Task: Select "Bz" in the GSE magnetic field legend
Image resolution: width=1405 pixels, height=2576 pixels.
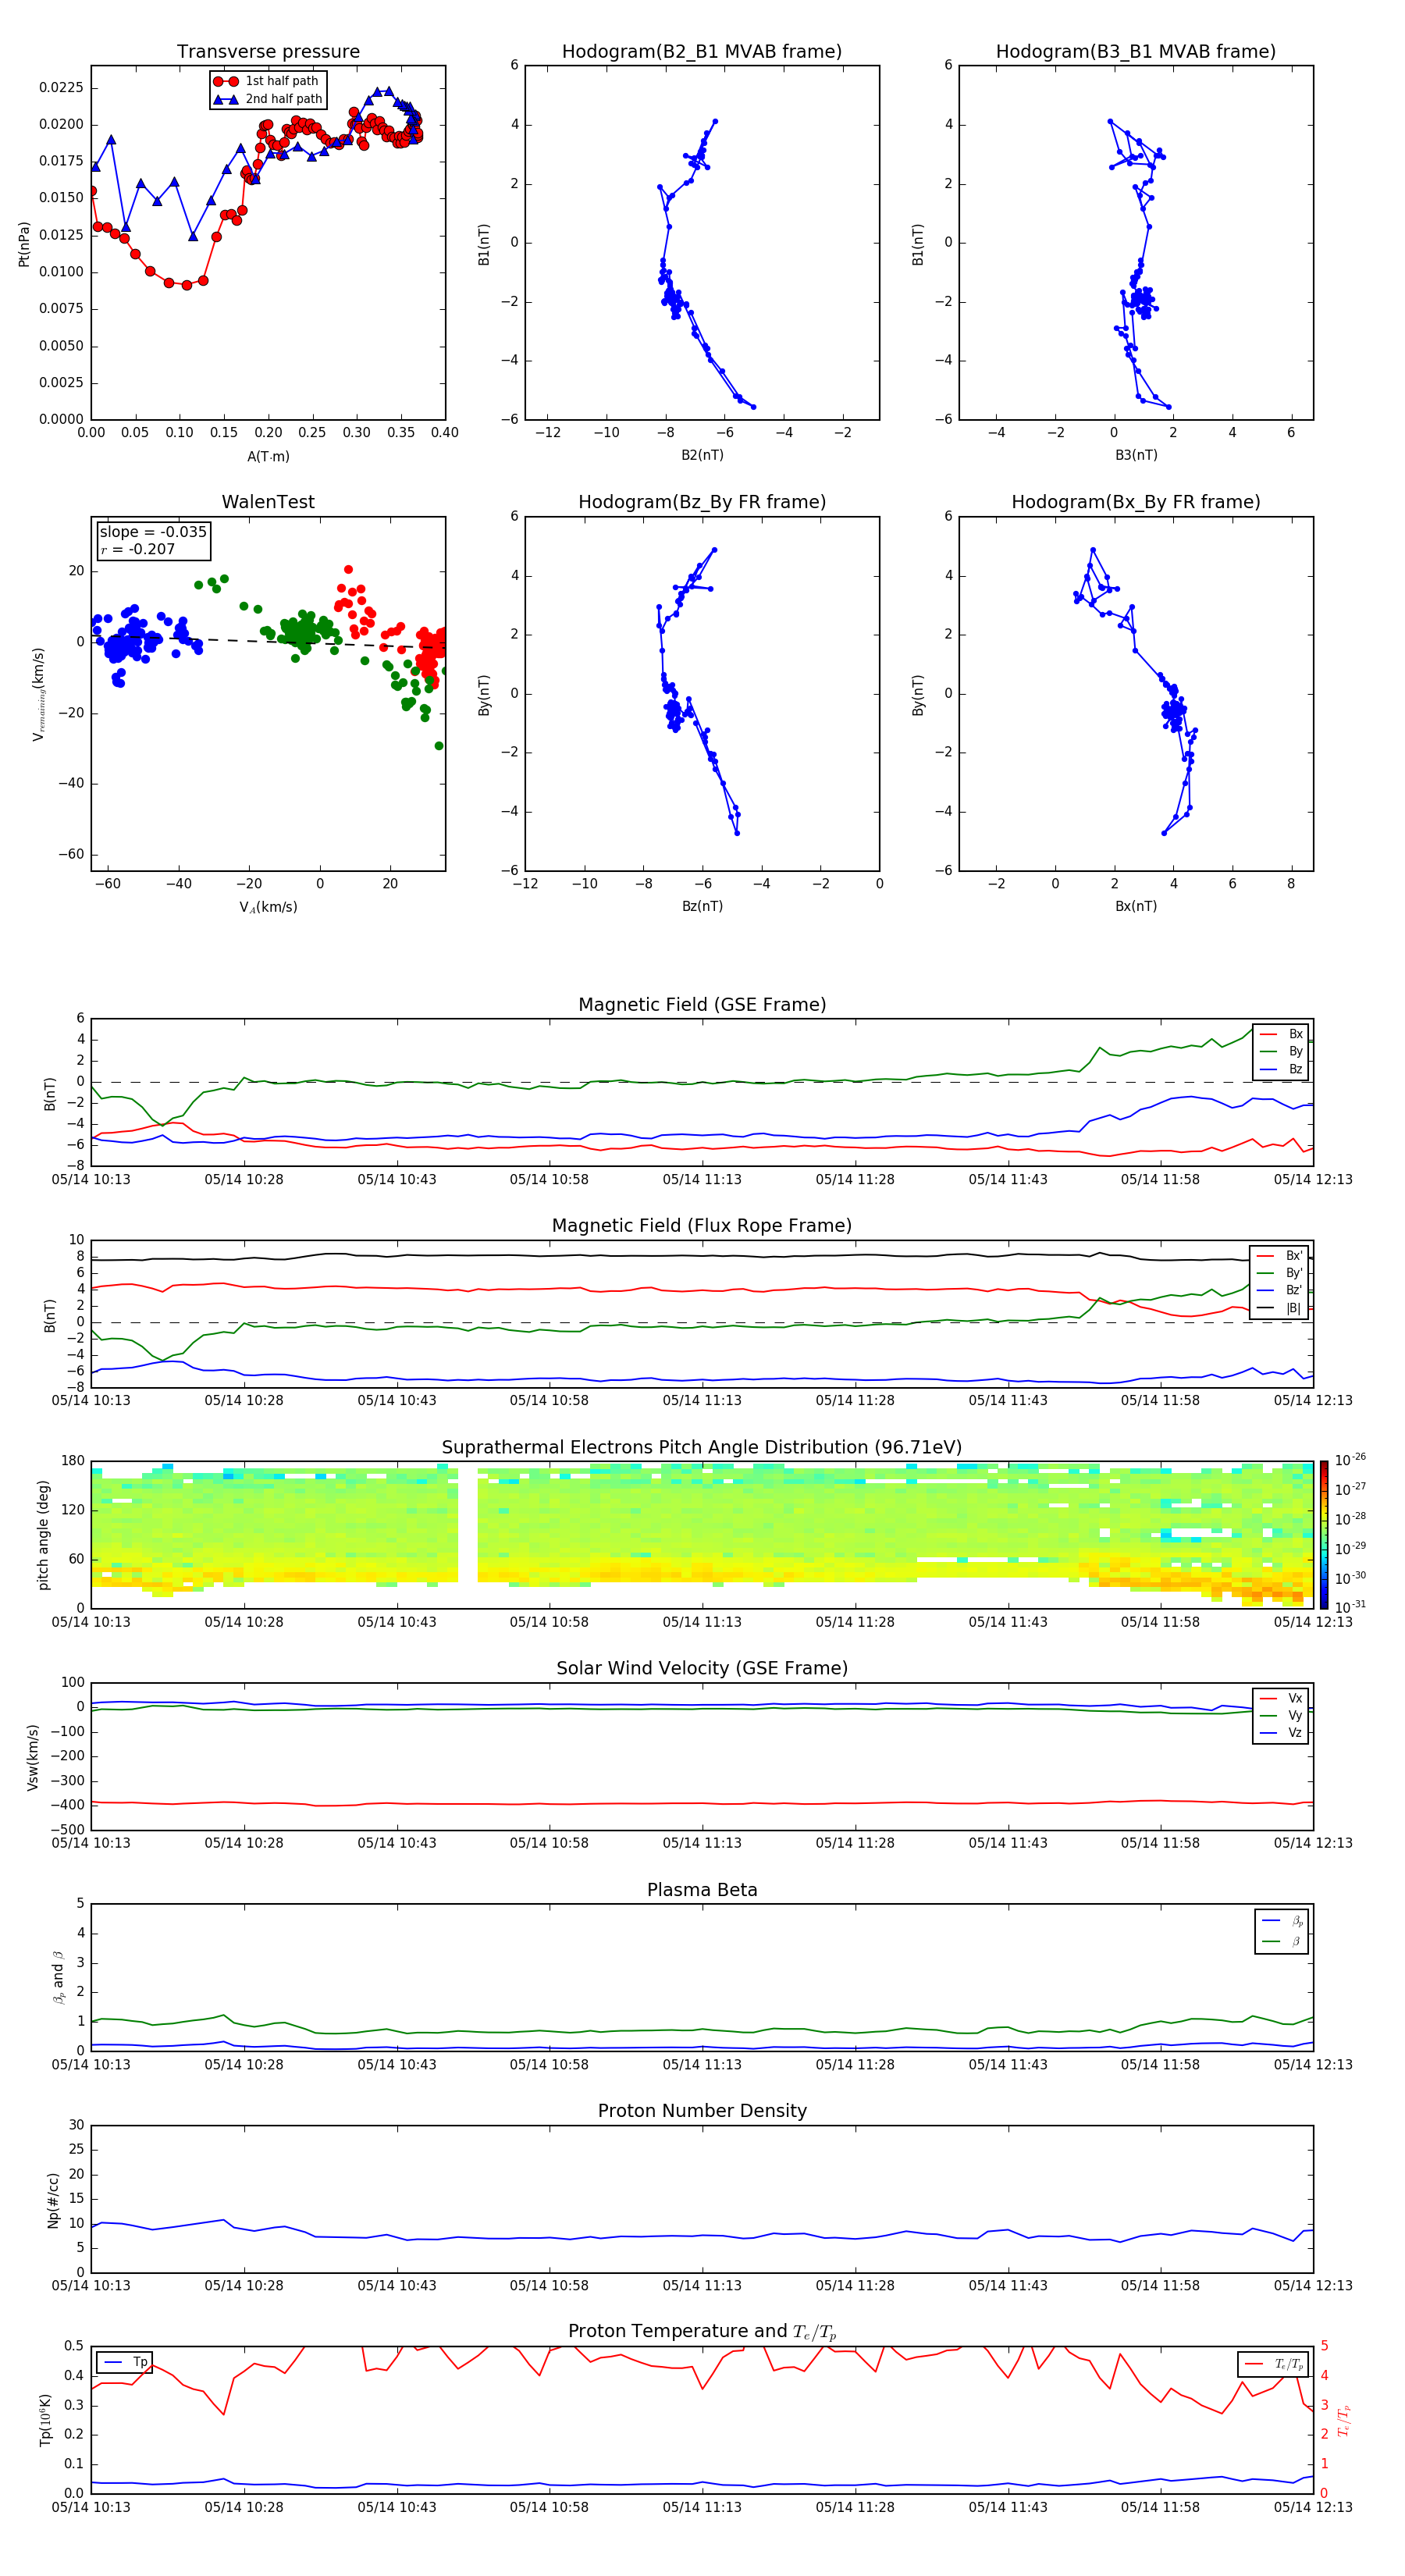Action: click(1282, 1069)
